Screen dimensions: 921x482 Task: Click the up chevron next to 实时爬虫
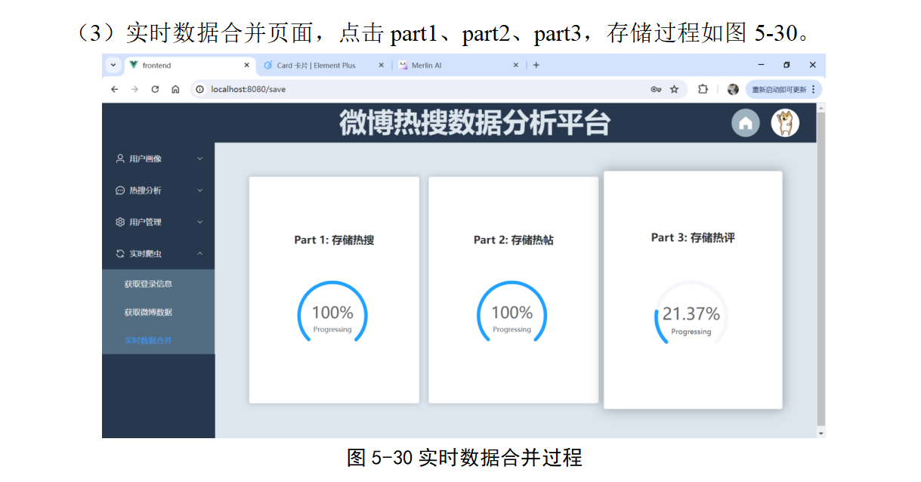(200, 254)
